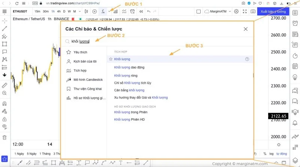Select Tích hợp category in sidebar
300x167 pixels.
tap(80, 70)
